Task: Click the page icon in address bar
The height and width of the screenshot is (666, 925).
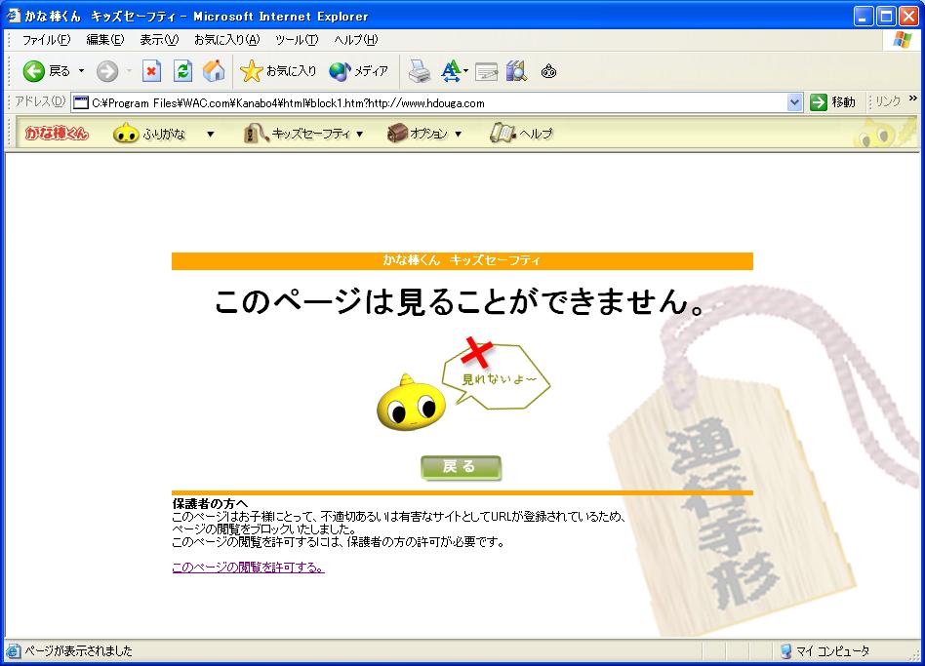Action: [81, 103]
